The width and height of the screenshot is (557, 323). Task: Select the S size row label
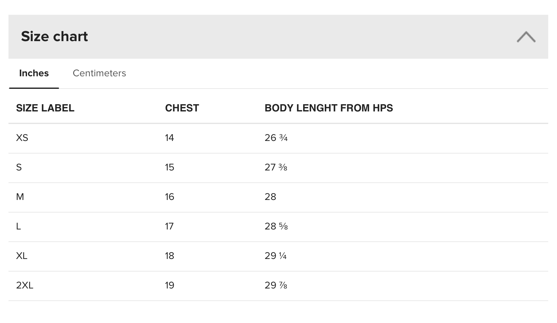(19, 167)
